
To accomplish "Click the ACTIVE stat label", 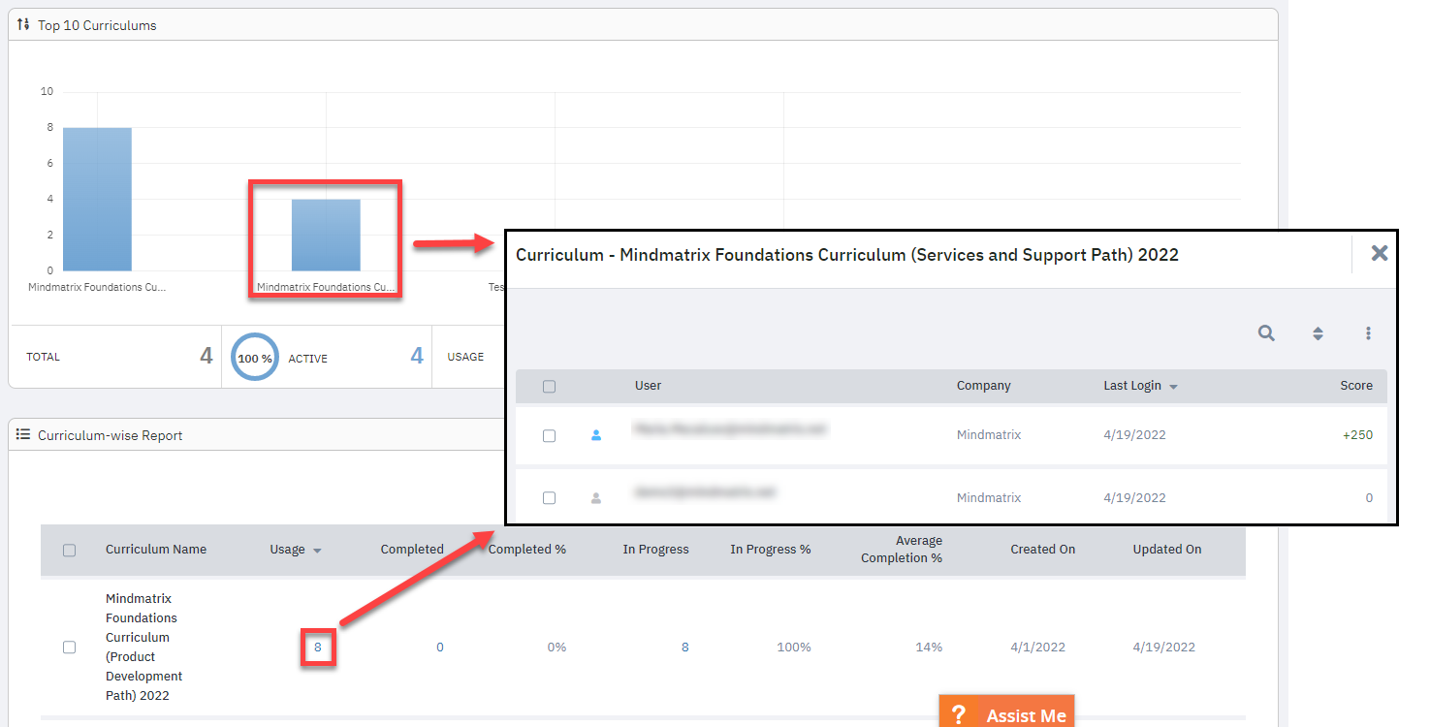I will pos(308,359).
